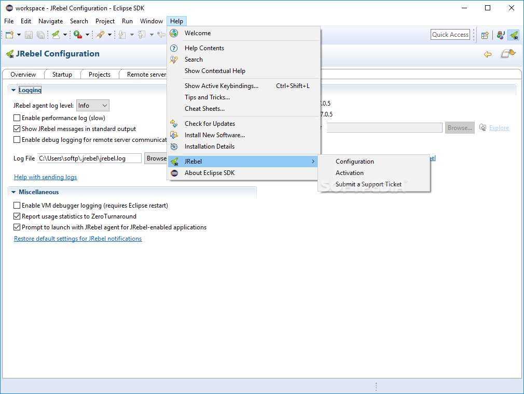Click the JRebel rocket icon in Help menu
Viewport: 524px width, 394px height.
[x=174, y=162]
